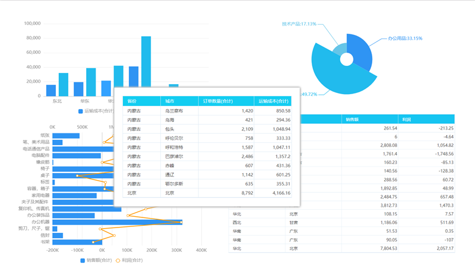This screenshot has width=475, height=266.
Task: Toggle the 销售额(合计) legend item
Action: pyautogui.click(x=96, y=260)
